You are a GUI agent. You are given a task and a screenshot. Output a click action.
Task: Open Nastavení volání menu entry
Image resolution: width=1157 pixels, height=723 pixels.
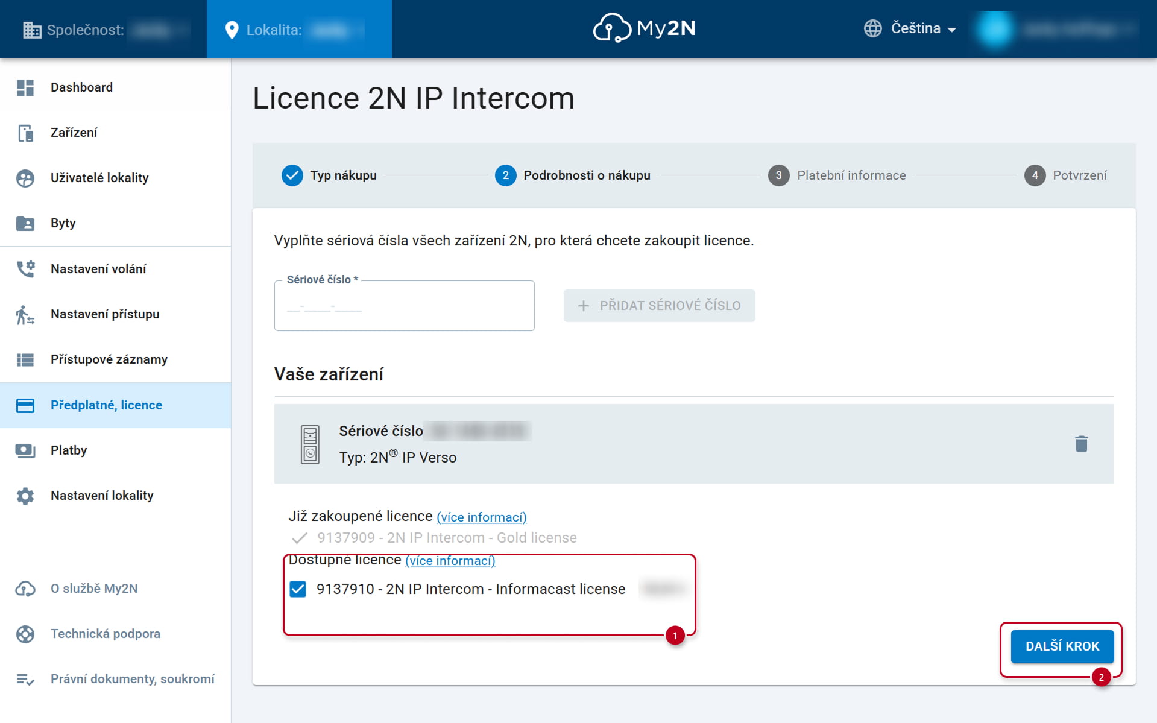pos(115,269)
